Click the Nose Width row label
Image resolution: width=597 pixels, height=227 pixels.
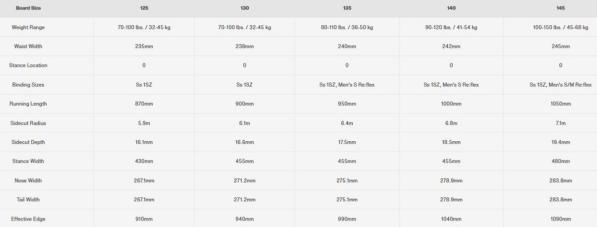click(x=28, y=180)
